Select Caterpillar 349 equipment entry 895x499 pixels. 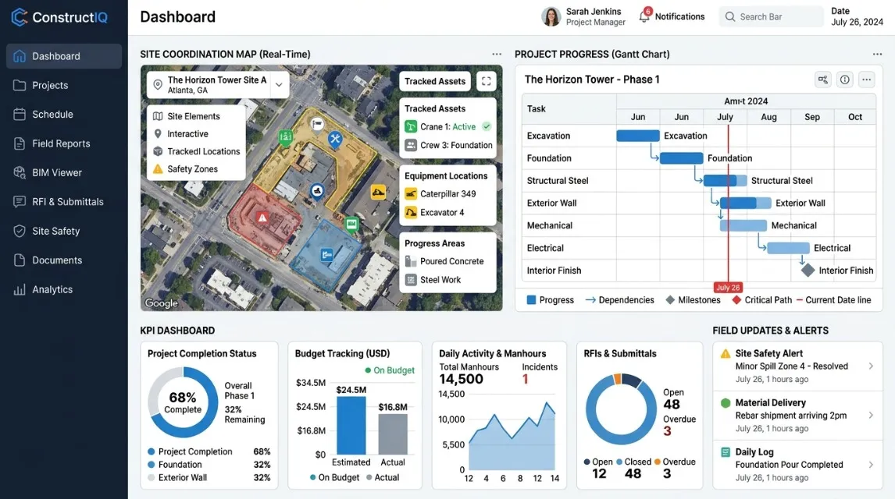[440, 193]
